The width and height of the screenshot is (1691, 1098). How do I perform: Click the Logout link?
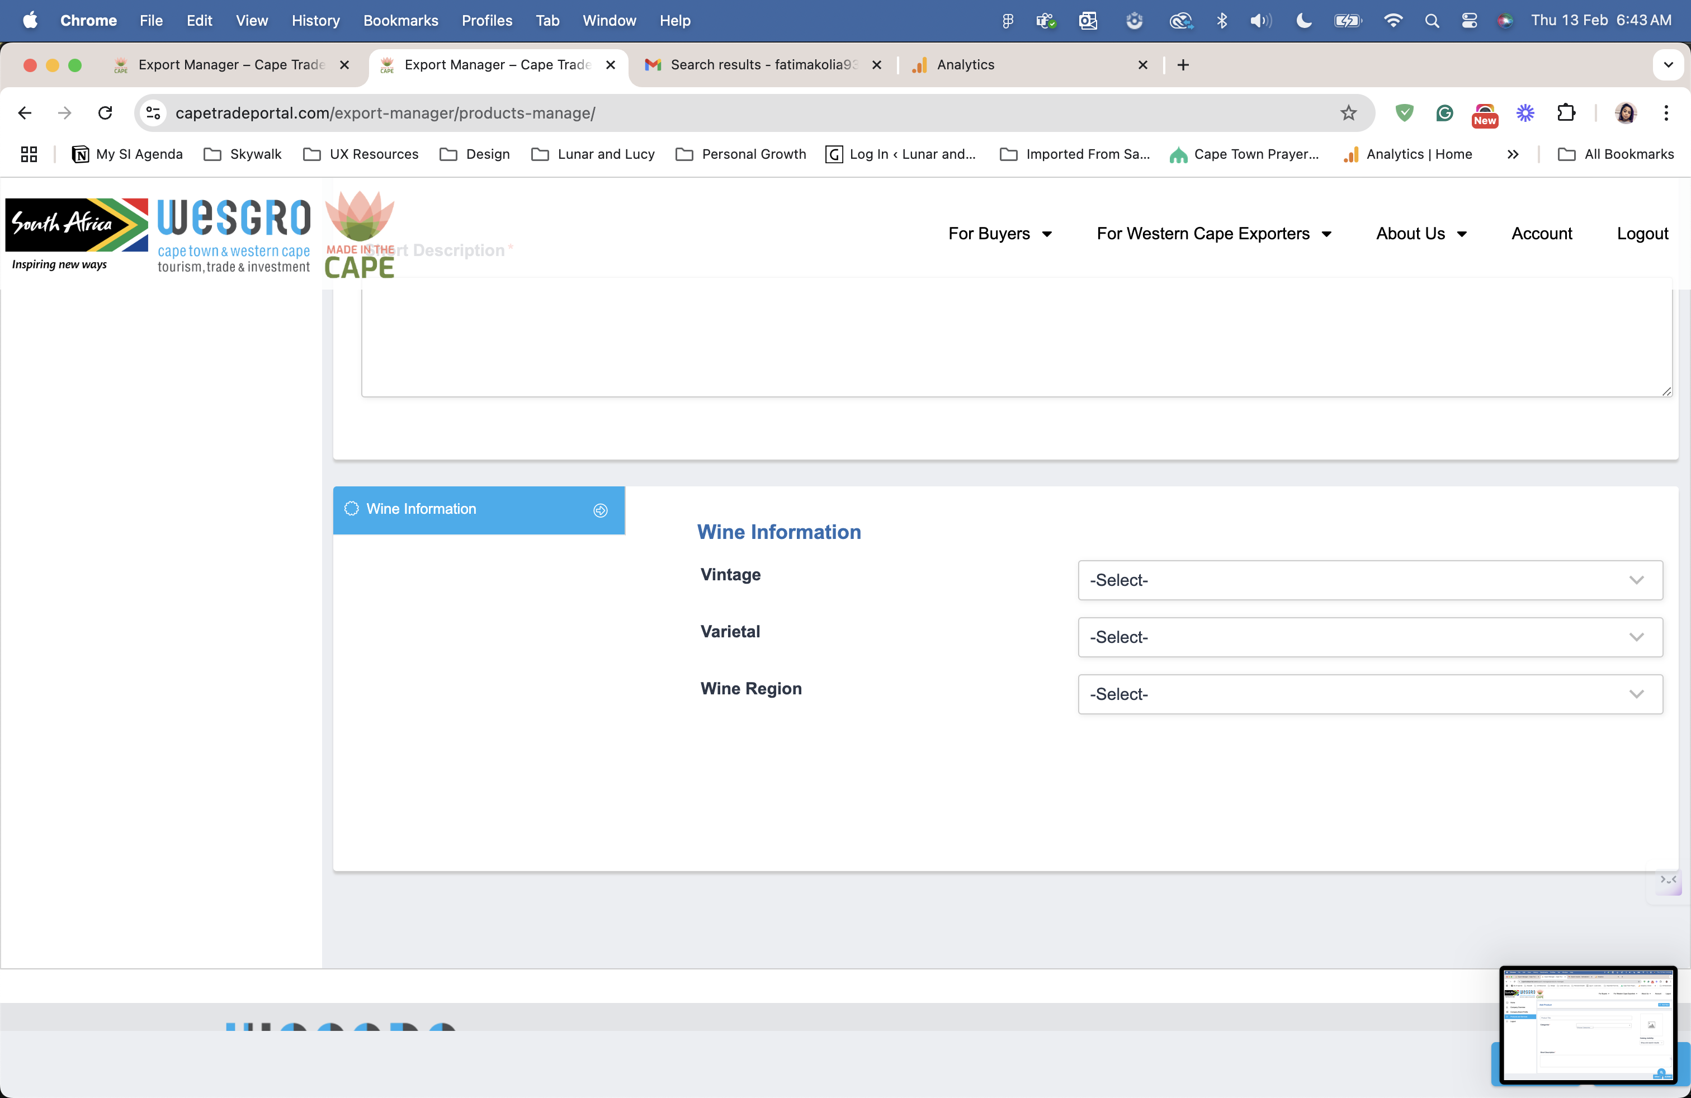click(x=1642, y=234)
